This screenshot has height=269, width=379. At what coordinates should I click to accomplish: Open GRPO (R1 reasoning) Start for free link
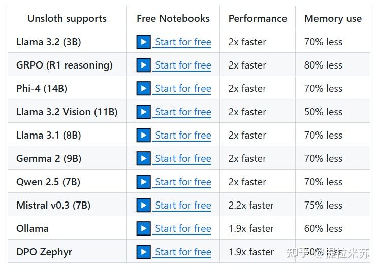tap(183, 65)
